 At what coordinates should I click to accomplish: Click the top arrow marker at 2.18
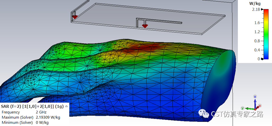(262, 9)
